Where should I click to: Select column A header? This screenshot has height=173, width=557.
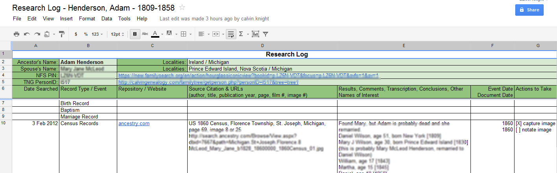36,46
